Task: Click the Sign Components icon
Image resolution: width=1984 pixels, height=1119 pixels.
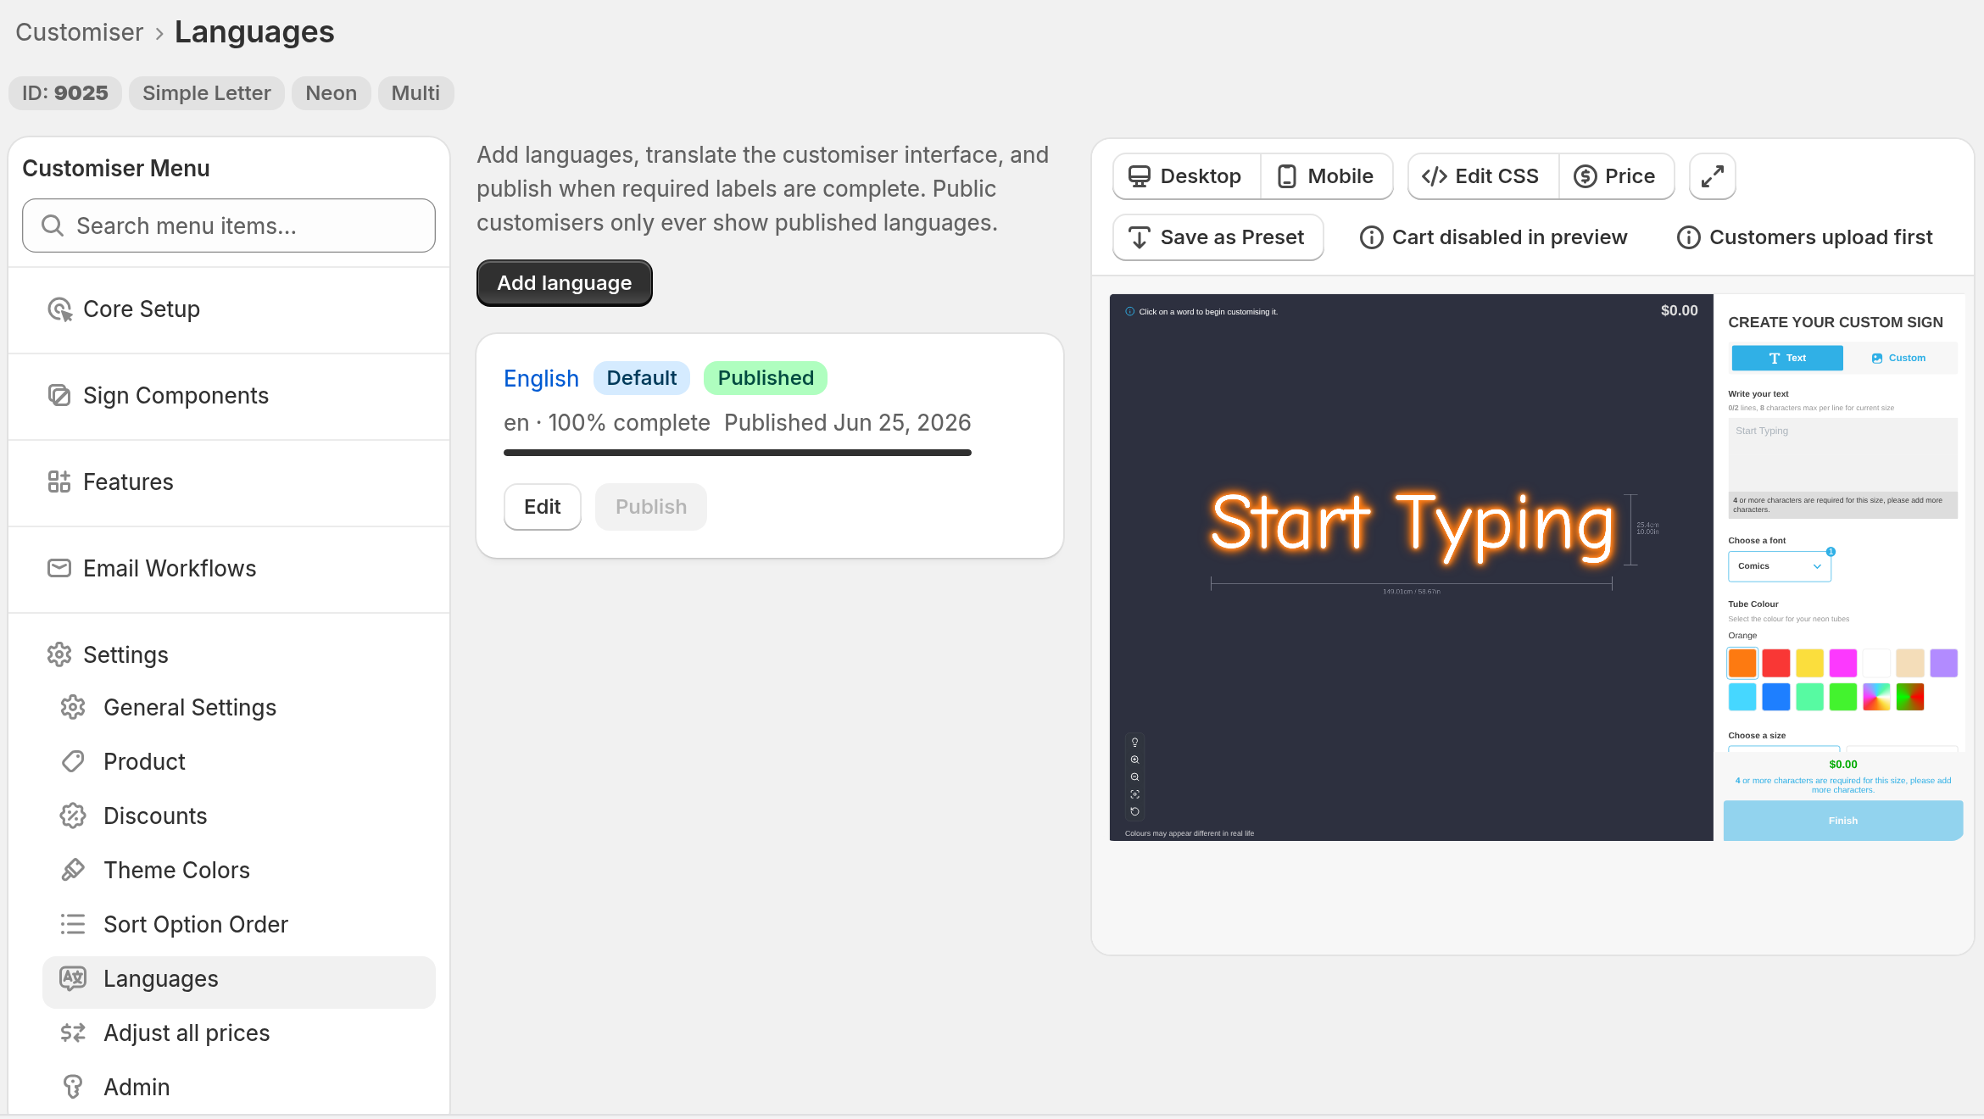Action: pos(59,396)
